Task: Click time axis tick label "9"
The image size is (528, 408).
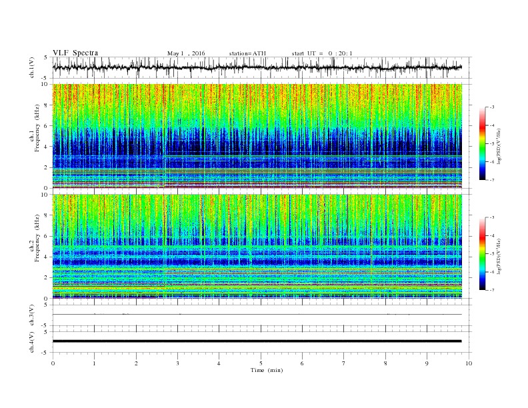Action: [x=427, y=363]
